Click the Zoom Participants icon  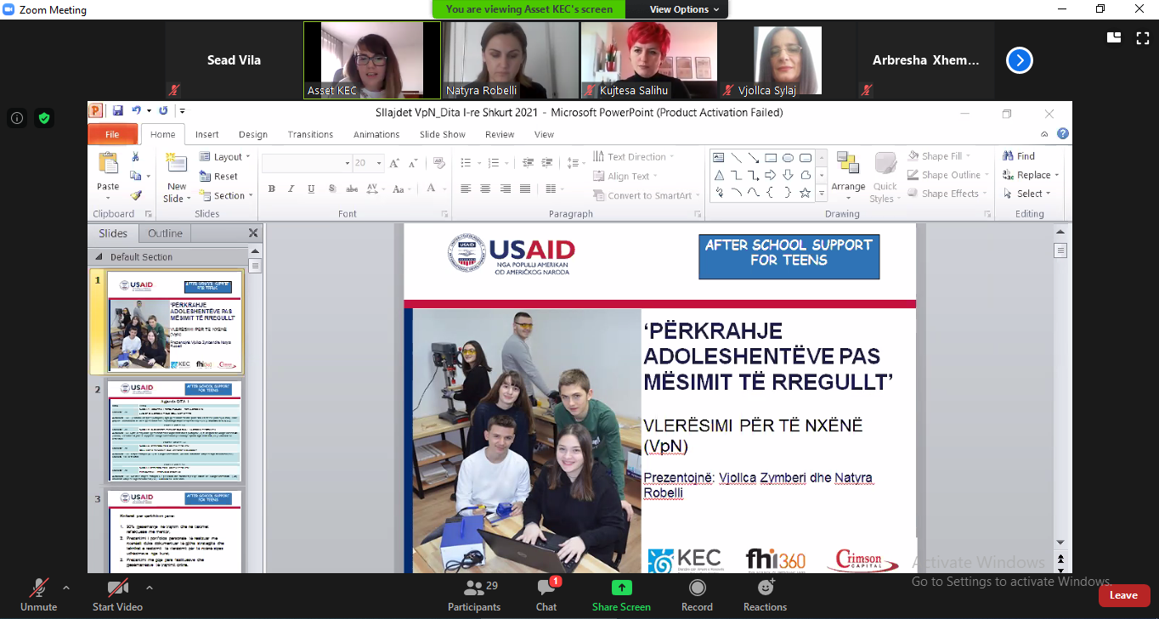473,588
